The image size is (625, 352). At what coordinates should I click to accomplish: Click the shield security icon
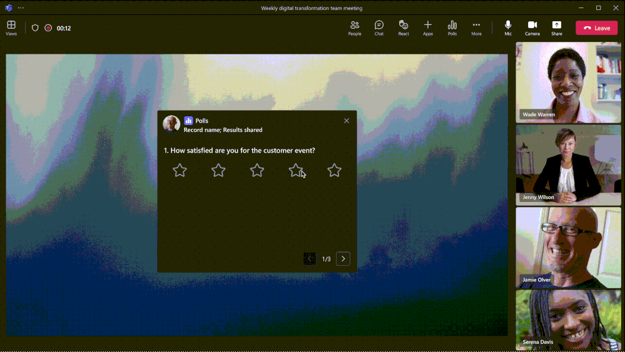(x=35, y=28)
